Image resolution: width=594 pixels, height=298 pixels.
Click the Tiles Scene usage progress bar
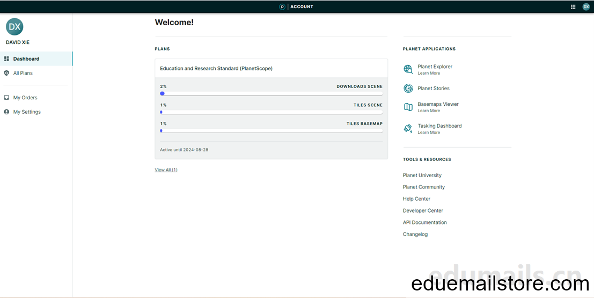271,112
